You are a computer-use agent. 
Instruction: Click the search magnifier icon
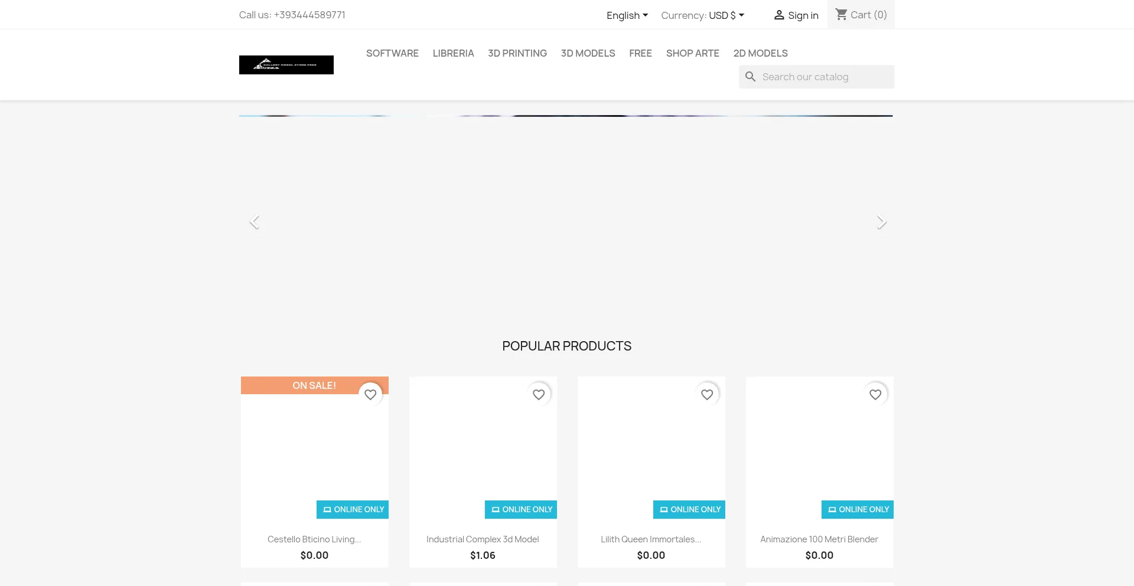pos(751,77)
